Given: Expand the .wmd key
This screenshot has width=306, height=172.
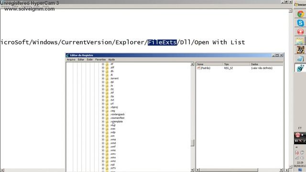Looking at the screenshot, I should 103,143.
